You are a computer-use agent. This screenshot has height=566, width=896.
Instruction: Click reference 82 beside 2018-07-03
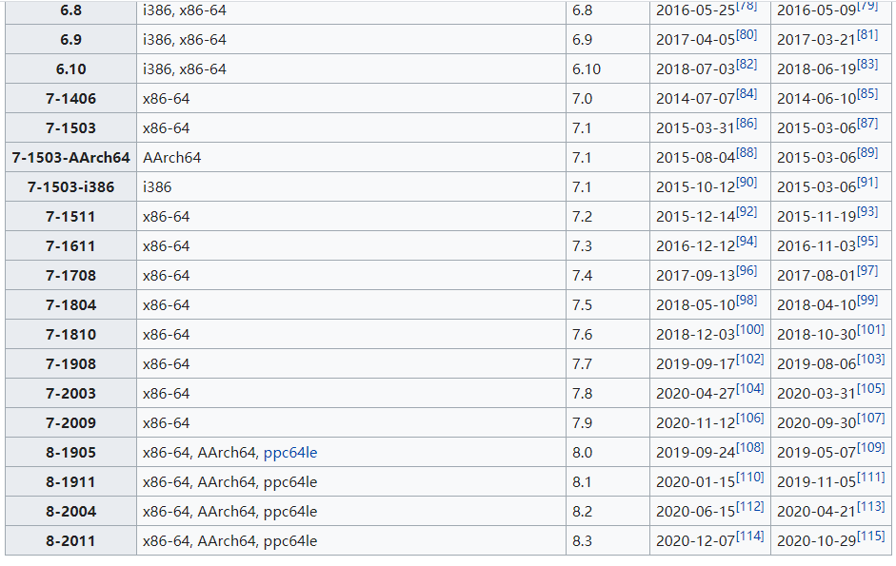[747, 64]
